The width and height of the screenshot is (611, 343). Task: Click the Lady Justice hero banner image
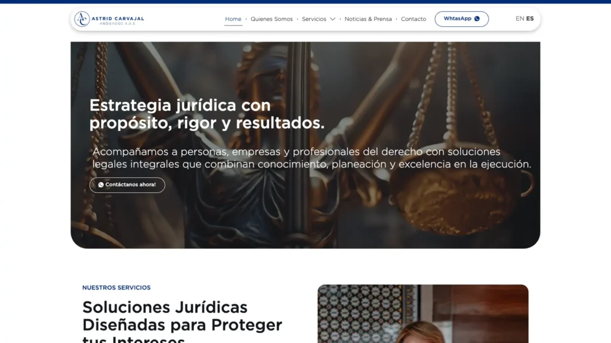click(x=305, y=145)
